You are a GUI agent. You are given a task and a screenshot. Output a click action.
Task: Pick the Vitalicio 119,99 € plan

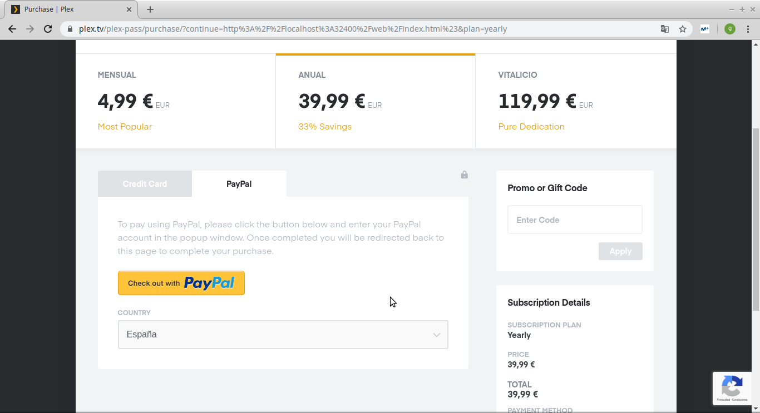click(576, 101)
